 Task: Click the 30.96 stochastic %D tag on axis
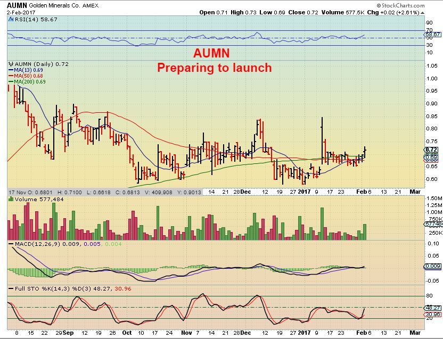[x=432, y=314]
